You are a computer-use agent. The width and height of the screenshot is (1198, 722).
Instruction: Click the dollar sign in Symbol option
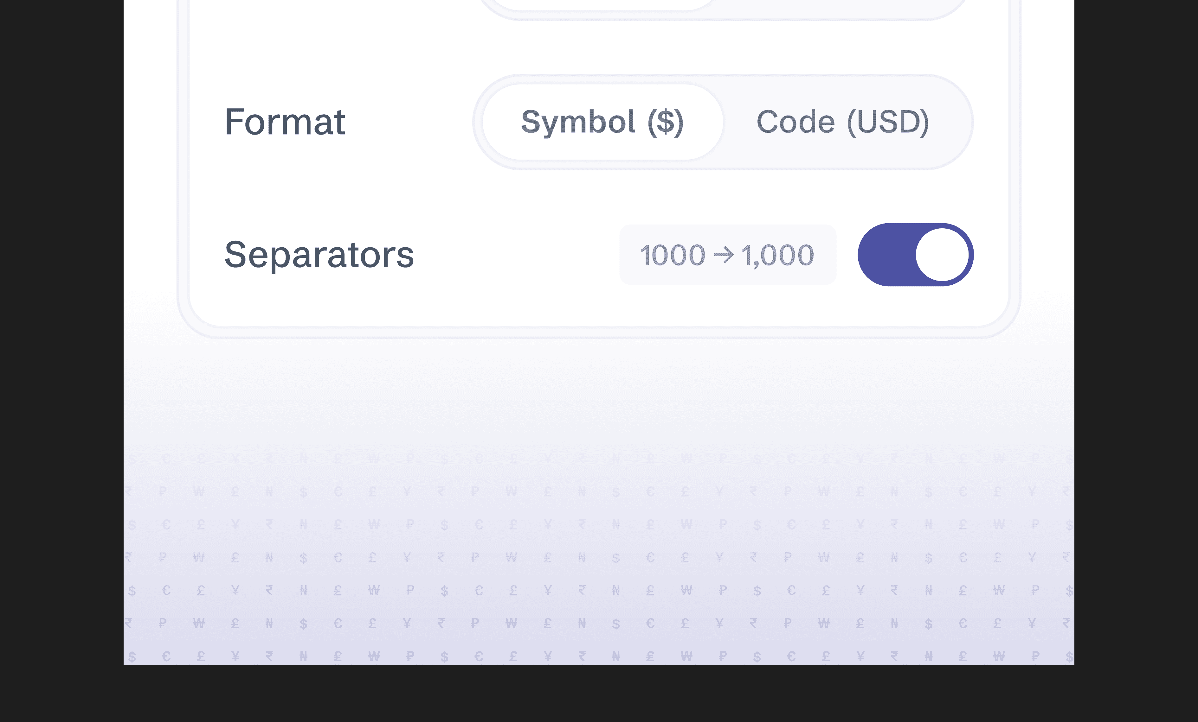(x=666, y=122)
